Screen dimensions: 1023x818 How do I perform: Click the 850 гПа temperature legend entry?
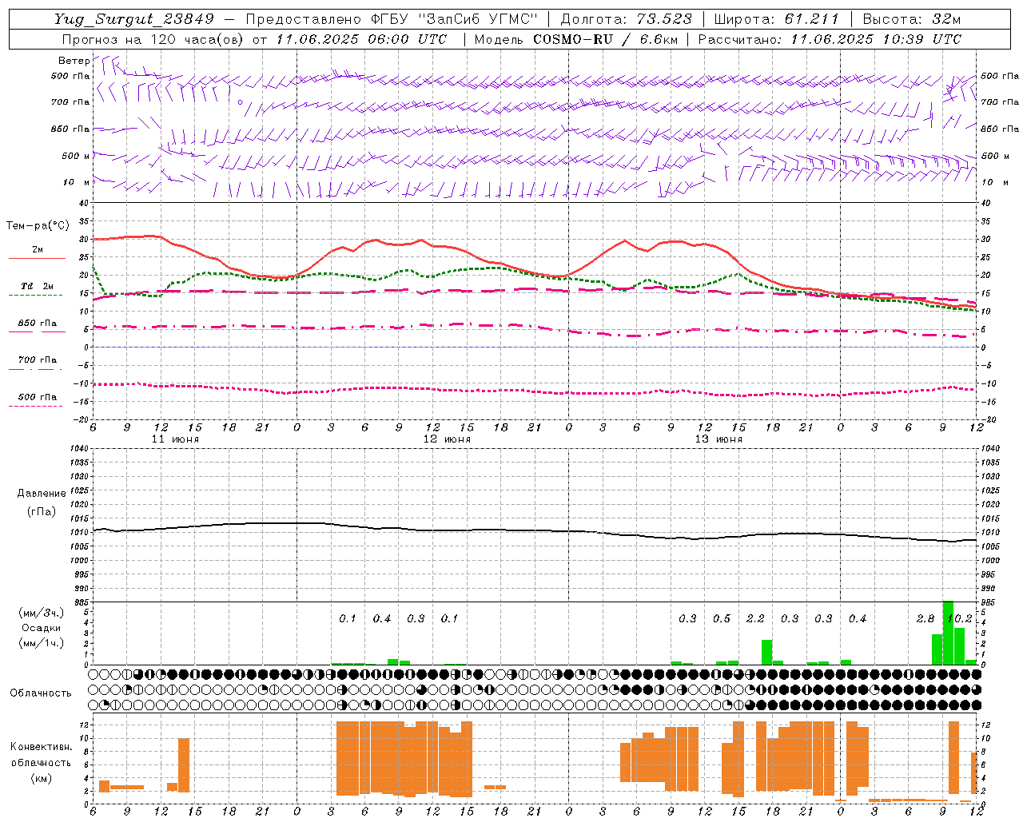(37, 324)
